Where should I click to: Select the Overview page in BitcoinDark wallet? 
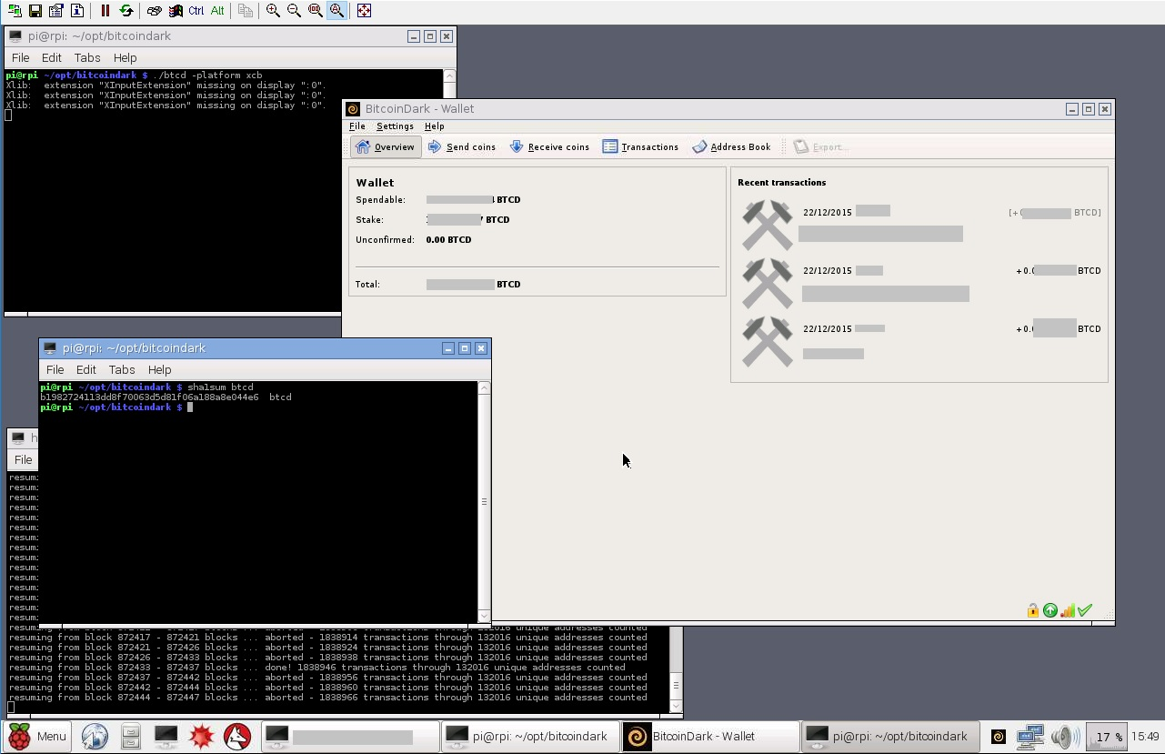click(386, 146)
